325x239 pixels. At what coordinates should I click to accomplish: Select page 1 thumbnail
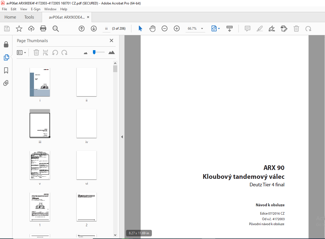point(40,207)
